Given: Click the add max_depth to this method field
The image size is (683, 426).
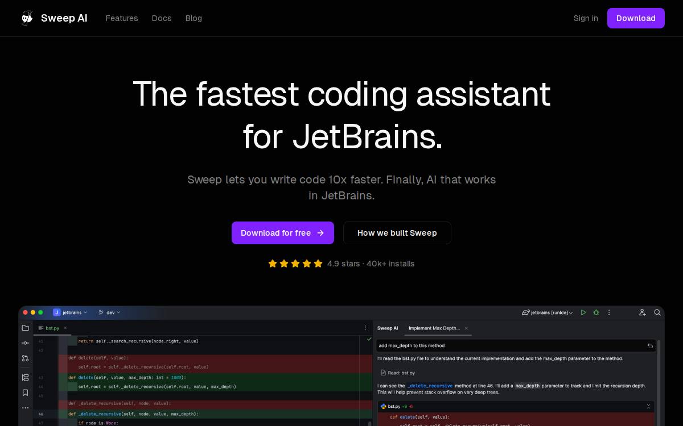Looking at the screenshot, I should [516, 345].
